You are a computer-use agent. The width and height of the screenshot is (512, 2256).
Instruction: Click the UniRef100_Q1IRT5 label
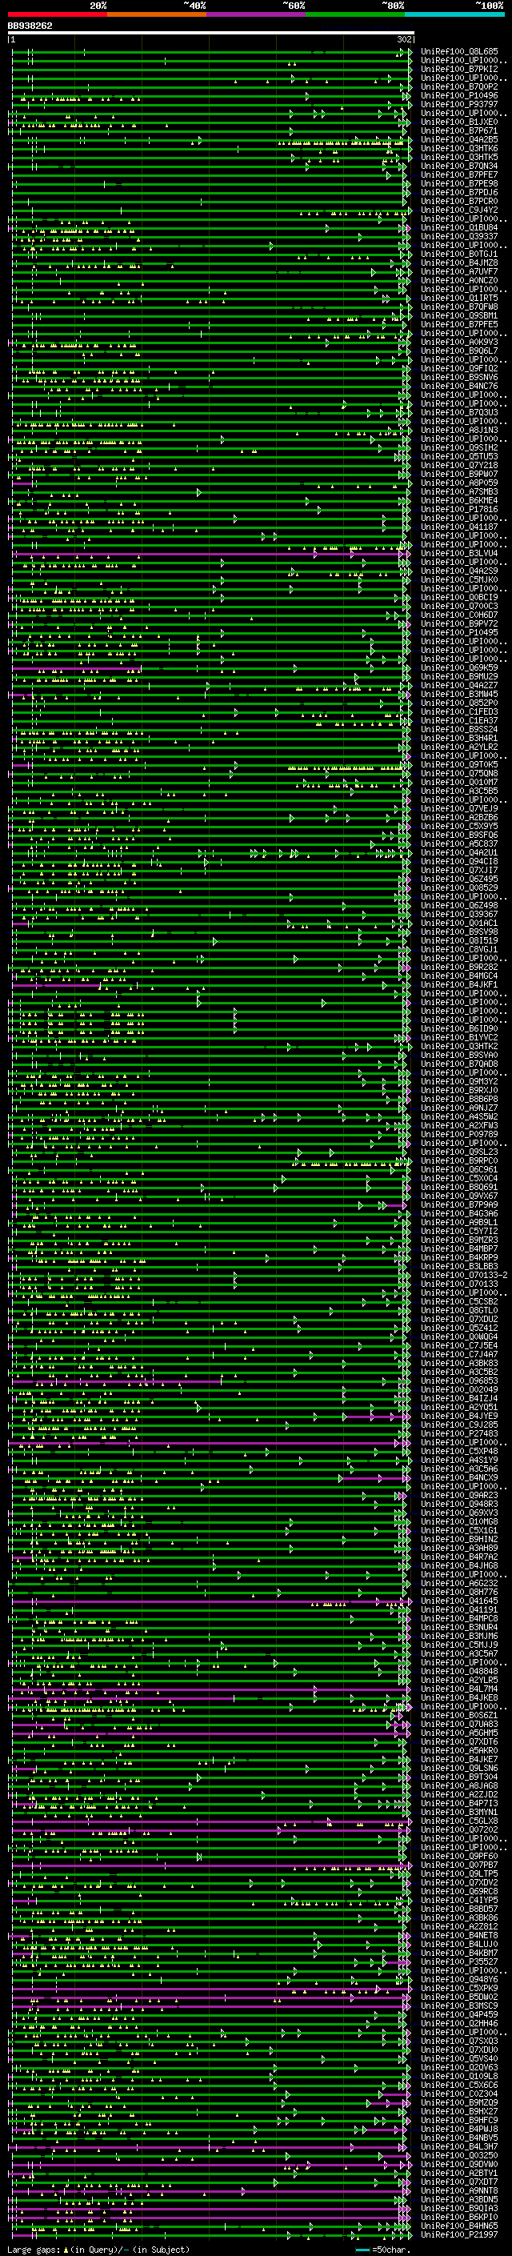coord(459,298)
